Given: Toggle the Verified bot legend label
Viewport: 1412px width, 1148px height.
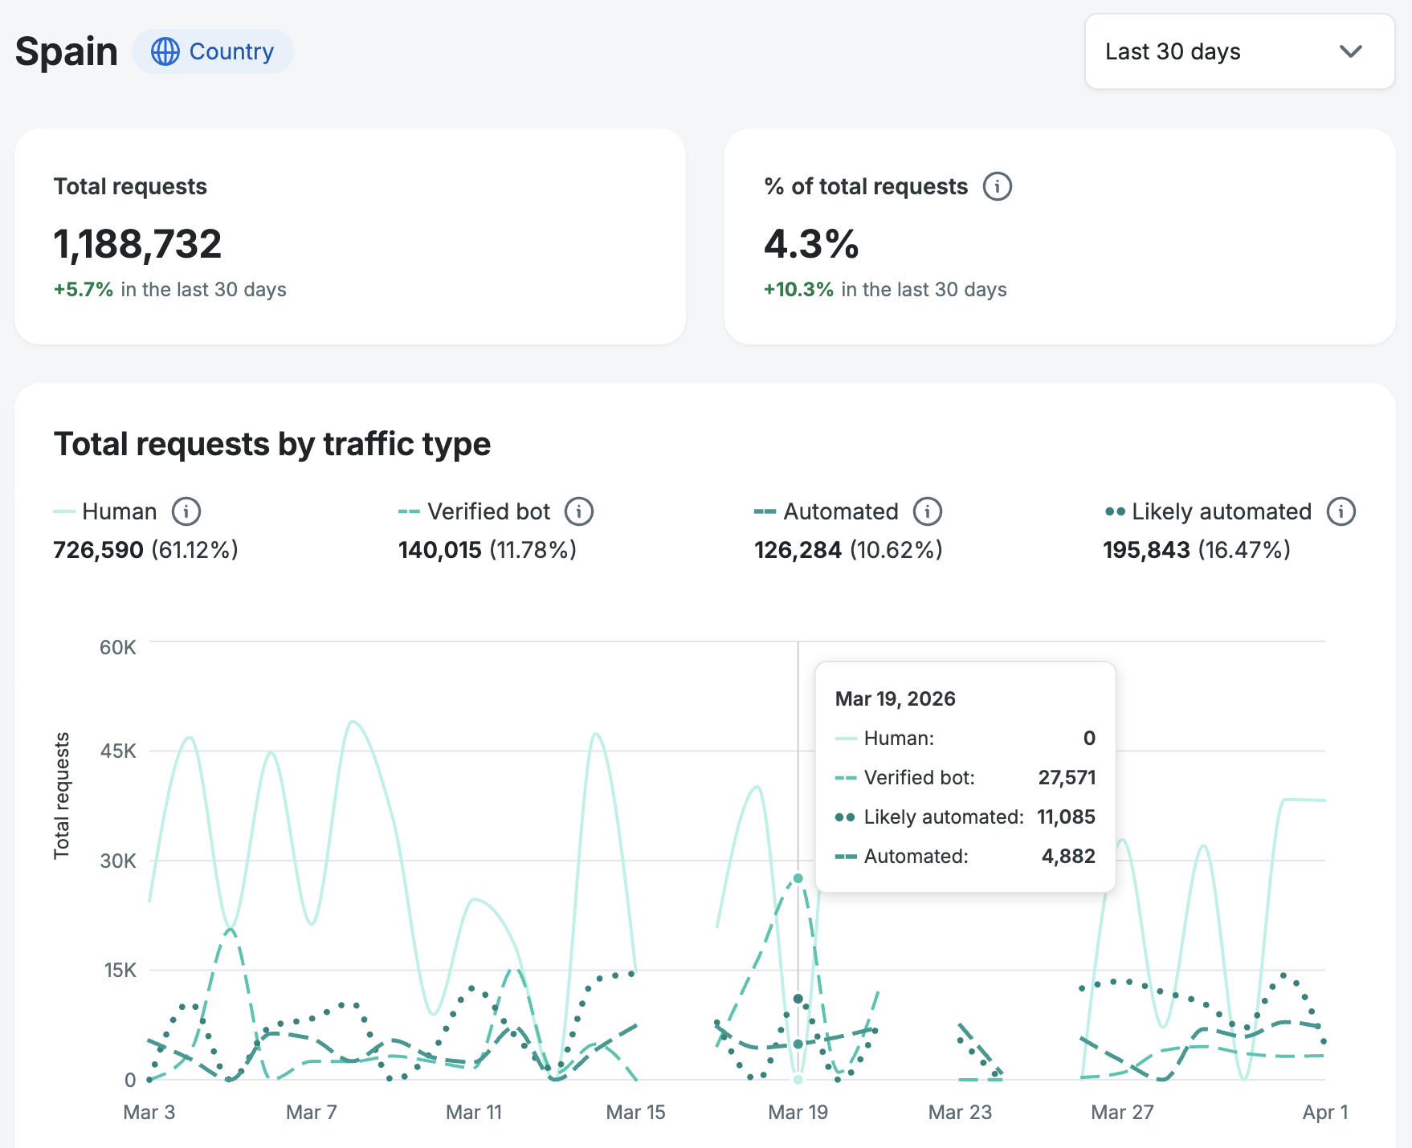Looking at the screenshot, I should pos(488,511).
